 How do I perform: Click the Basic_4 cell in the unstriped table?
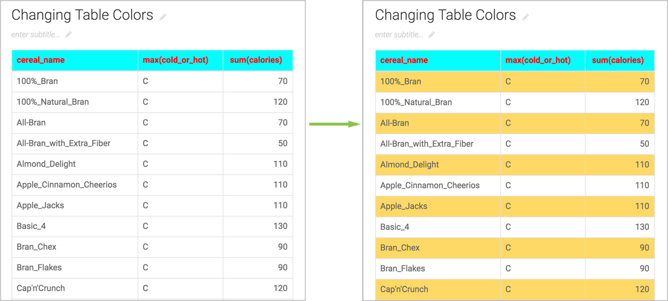(x=31, y=226)
